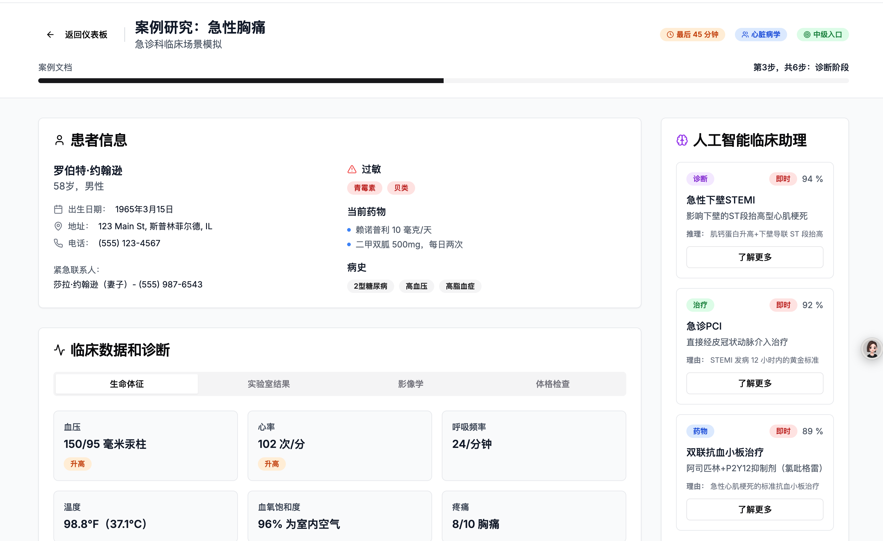Click the clinical data activity pulse icon
Screen dimensions: 883x541
pyautogui.click(x=59, y=350)
